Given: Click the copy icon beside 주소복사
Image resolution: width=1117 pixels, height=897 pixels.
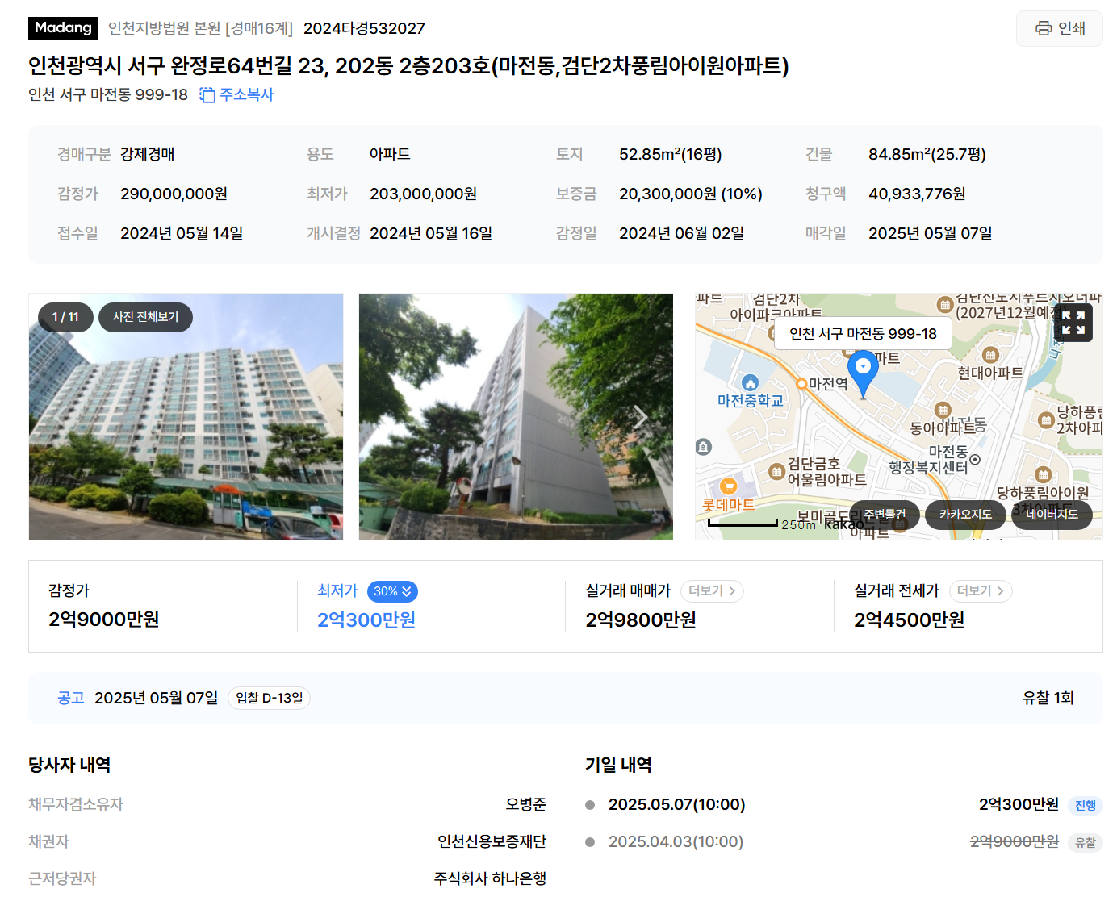Looking at the screenshot, I should 207,94.
